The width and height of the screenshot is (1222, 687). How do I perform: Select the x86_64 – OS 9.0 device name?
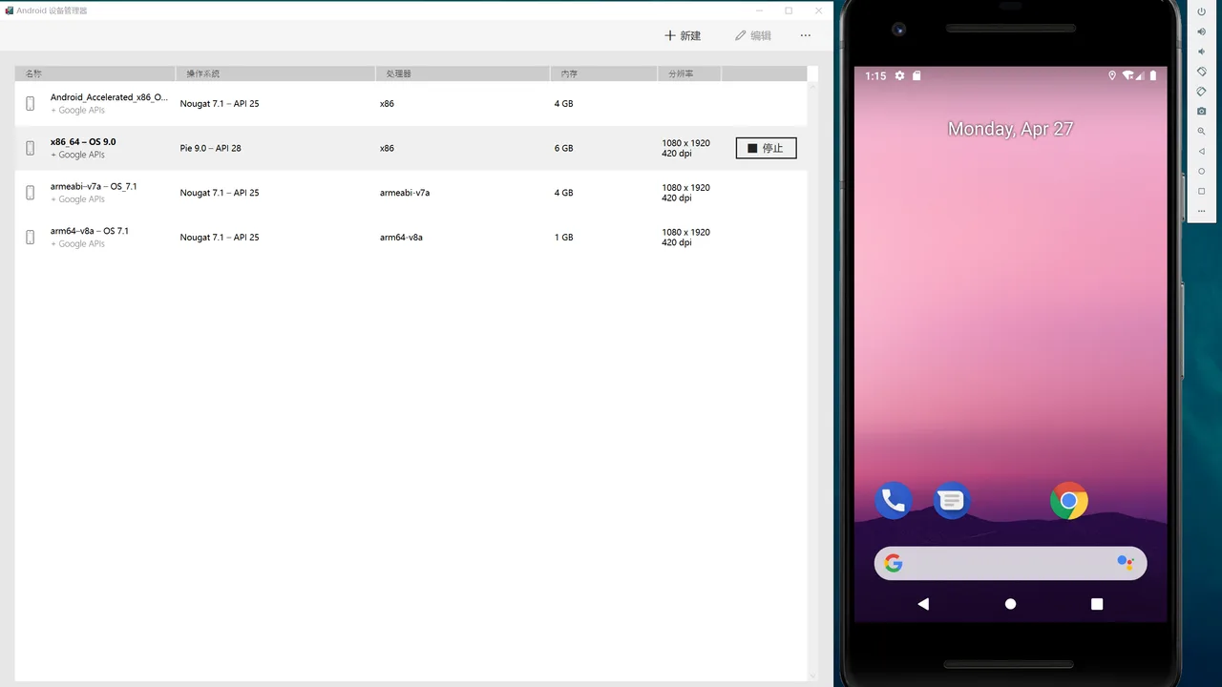click(83, 142)
